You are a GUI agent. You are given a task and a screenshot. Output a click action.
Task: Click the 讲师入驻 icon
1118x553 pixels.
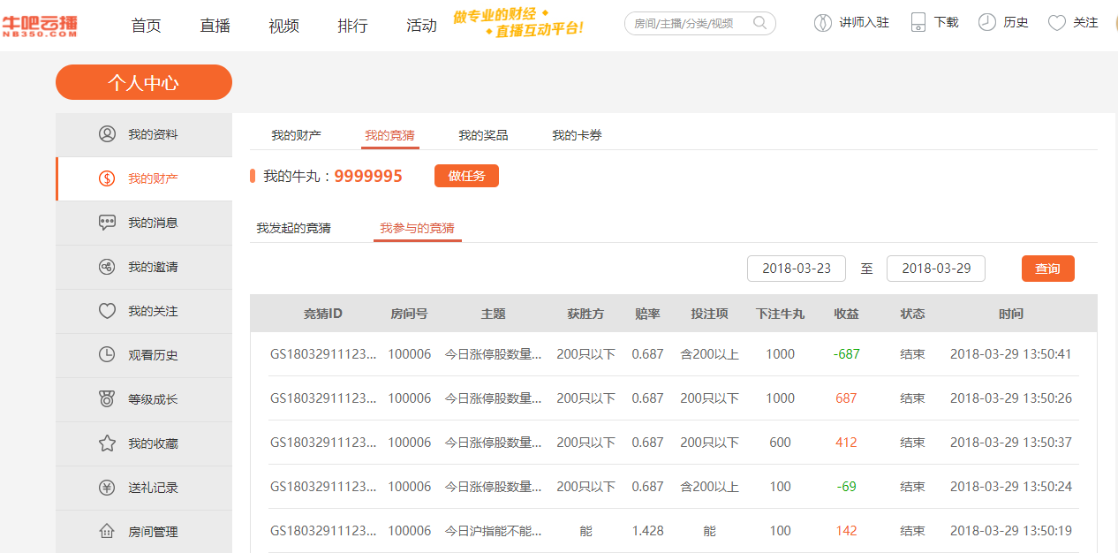pyautogui.click(x=822, y=23)
